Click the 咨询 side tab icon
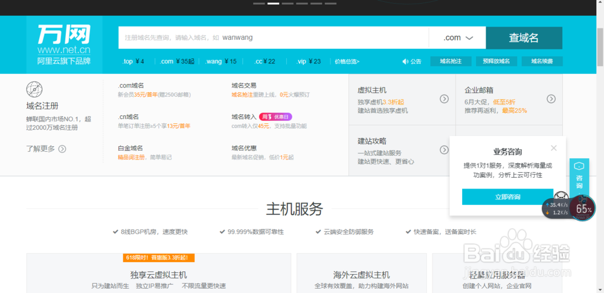The height and width of the screenshot is (293, 604). [579, 166]
